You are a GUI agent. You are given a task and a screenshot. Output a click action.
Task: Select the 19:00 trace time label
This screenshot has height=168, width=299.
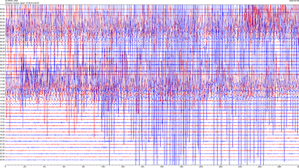2,132
